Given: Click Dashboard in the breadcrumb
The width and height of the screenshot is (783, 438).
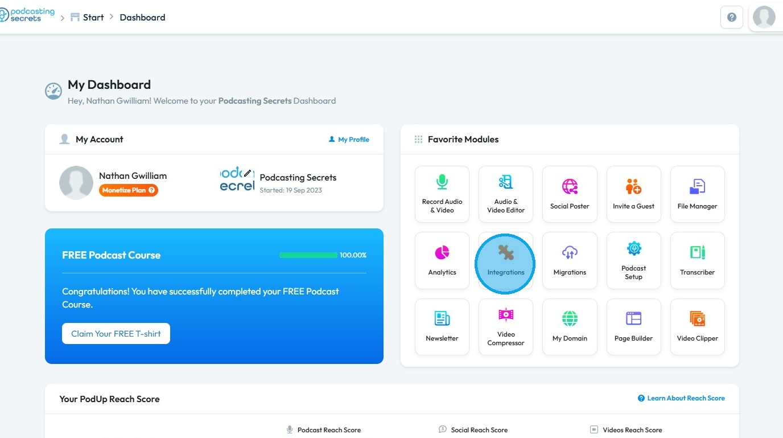Looking at the screenshot, I should pos(142,17).
